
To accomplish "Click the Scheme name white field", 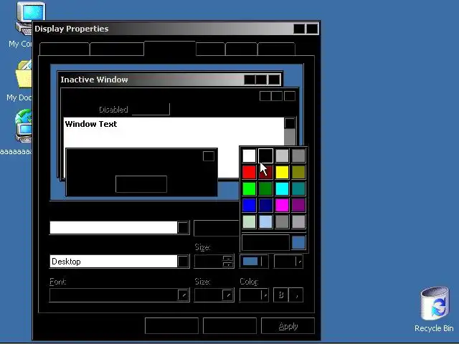I will click(x=113, y=228).
